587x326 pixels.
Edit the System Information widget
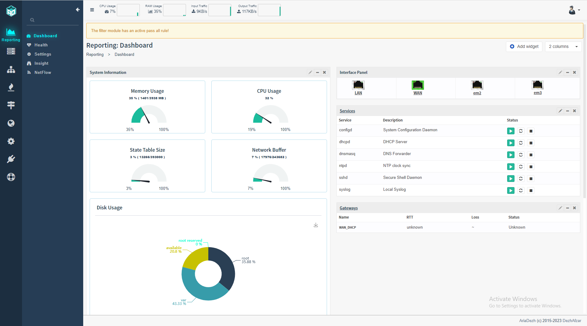(x=310, y=72)
